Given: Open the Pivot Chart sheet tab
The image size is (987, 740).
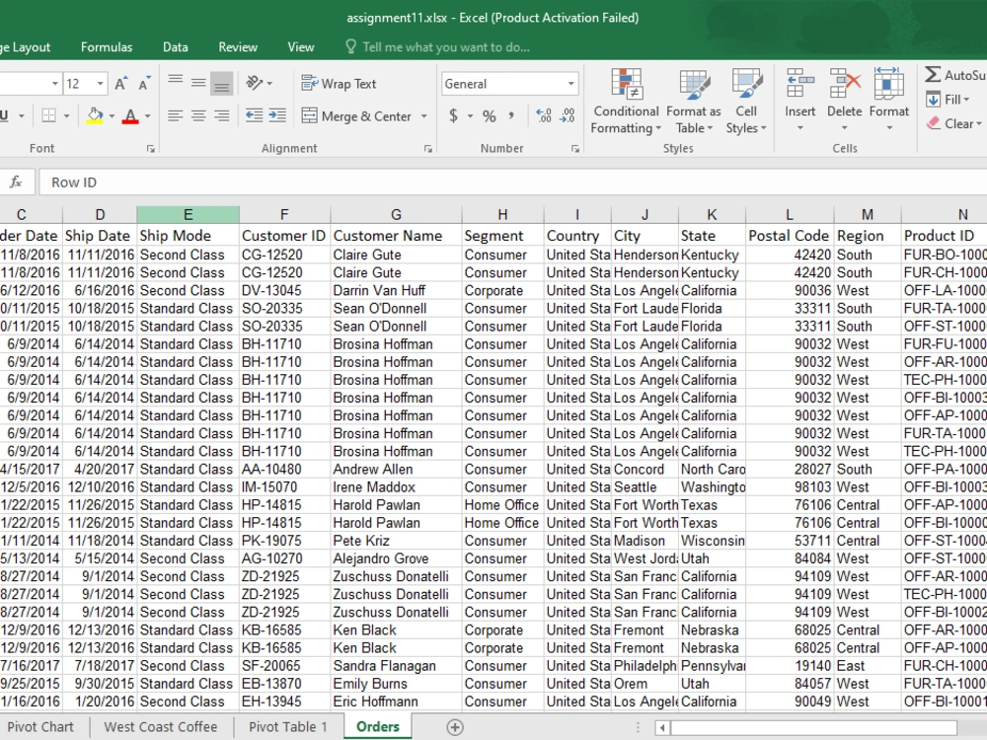Looking at the screenshot, I should click(41, 726).
